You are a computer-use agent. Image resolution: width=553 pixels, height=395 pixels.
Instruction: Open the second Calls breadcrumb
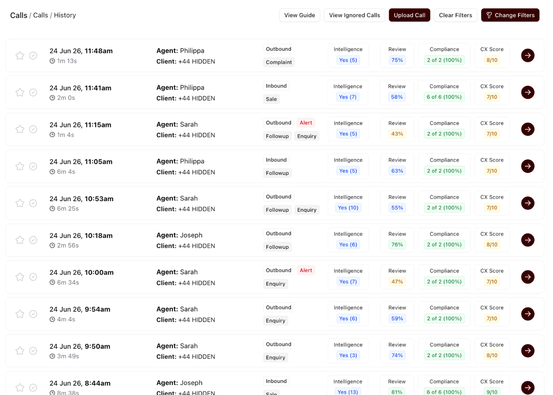(41, 15)
